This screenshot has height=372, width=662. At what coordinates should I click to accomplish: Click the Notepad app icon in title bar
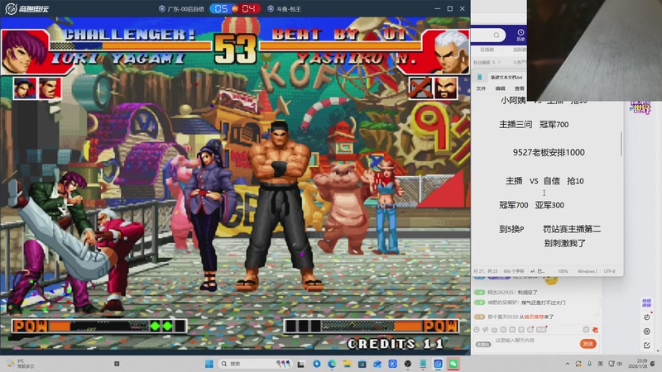[480, 77]
